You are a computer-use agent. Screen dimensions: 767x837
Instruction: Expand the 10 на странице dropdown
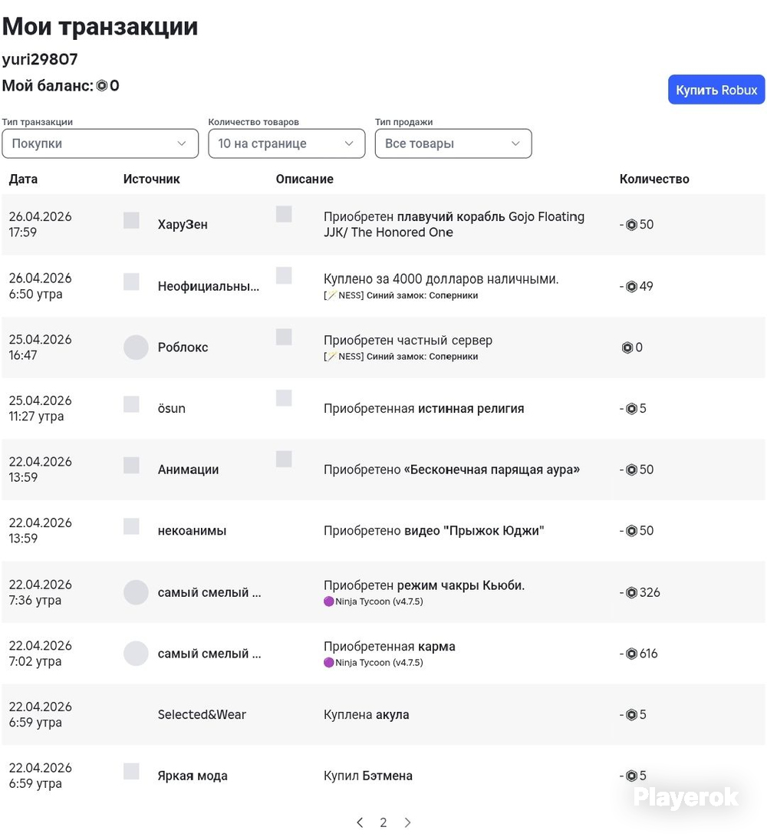tap(287, 143)
